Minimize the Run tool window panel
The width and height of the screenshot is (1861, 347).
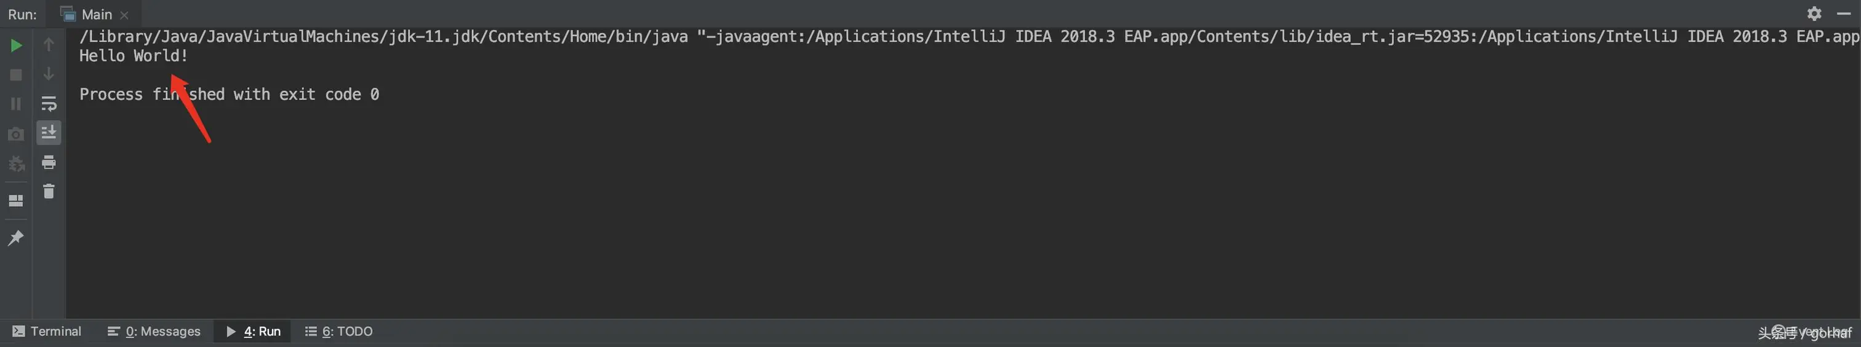click(1844, 14)
